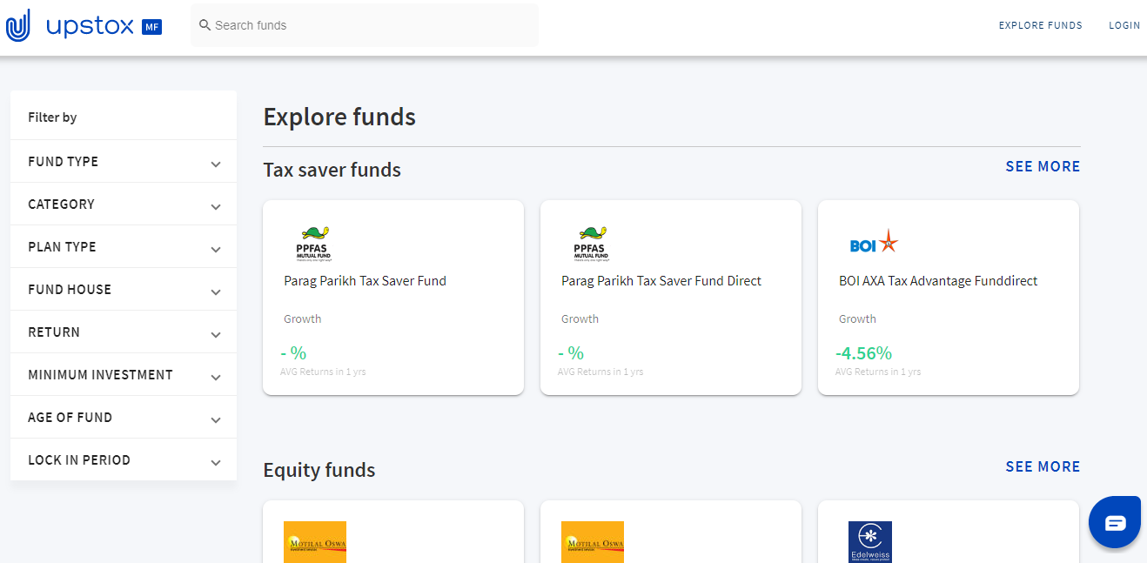Expand the AGE OF FUND filter chevron
The height and width of the screenshot is (563, 1147).
pyautogui.click(x=216, y=419)
